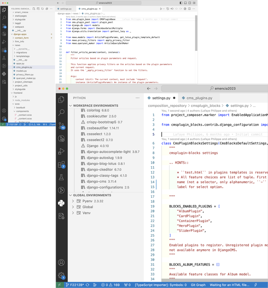The height and width of the screenshot is (288, 268).
Task: Open Search in the front activity bar
Action: point(61,112)
